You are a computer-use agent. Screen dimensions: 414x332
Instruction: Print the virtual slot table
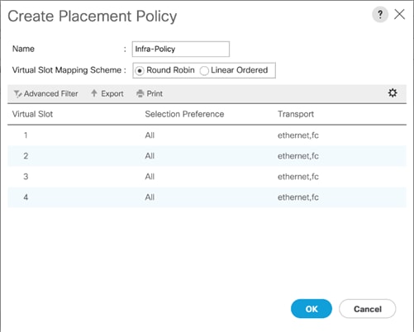(x=150, y=93)
